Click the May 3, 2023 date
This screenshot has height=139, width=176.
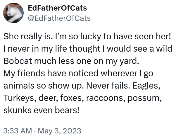[x=59, y=129]
